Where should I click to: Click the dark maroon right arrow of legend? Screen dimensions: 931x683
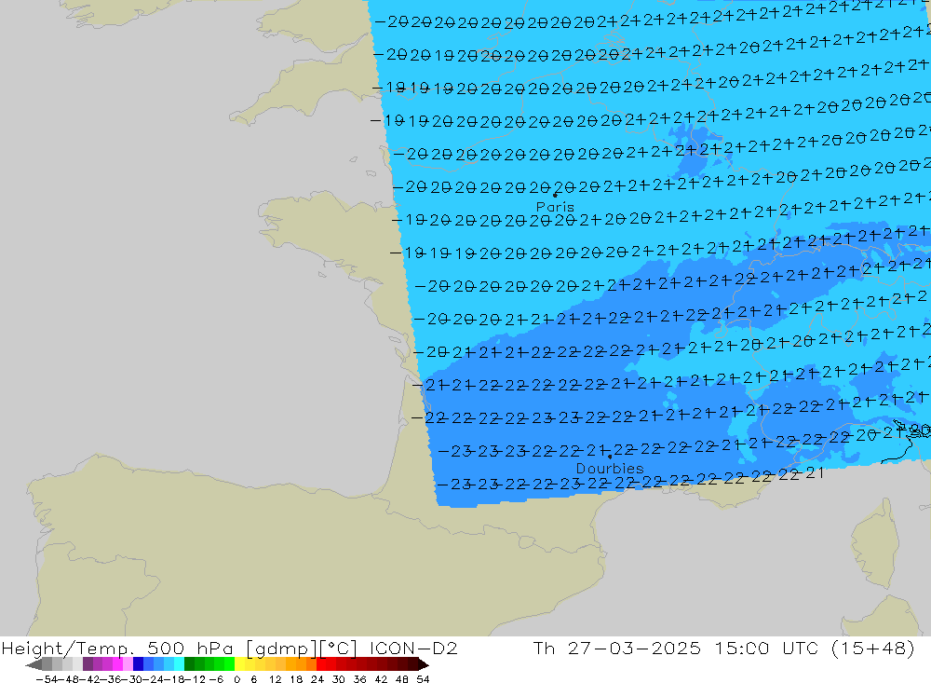click(x=424, y=664)
